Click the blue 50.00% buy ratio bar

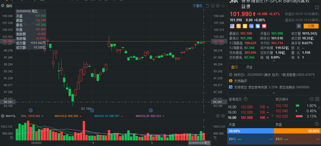pos(251,131)
